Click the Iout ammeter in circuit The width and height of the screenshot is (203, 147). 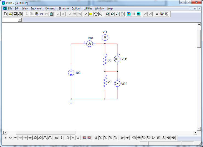[x=89, y=43]
